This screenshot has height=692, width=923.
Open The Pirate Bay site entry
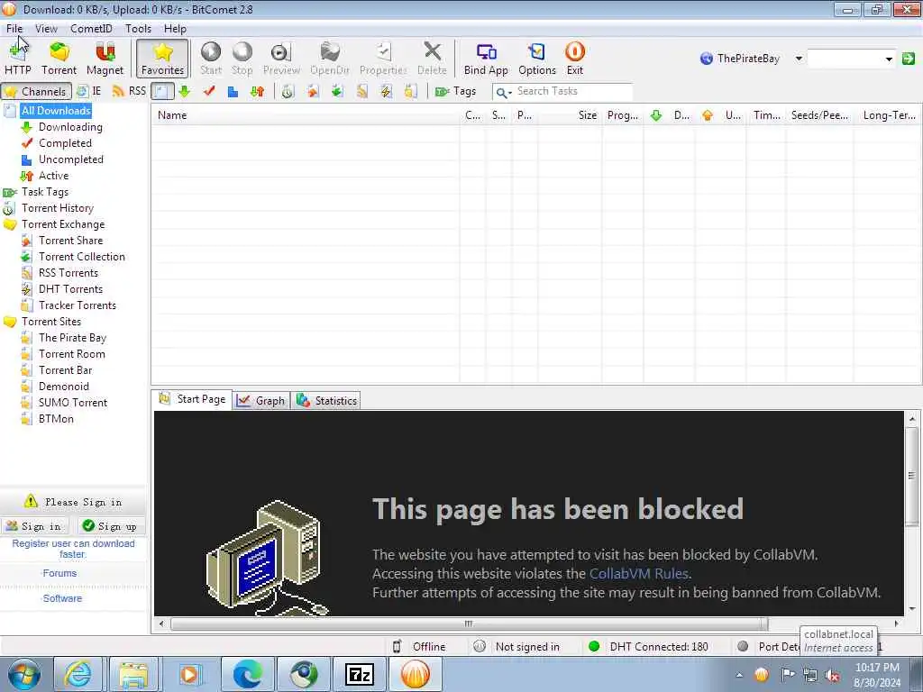72,338
